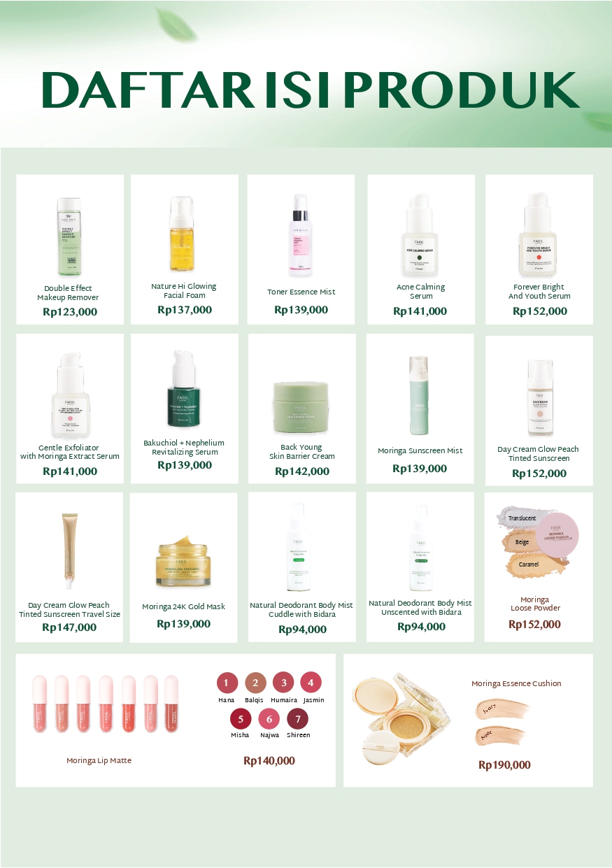Select lip shade number 1 Hana
The image size is (612, 868).
pyautogui.click(x=227, y=683)
